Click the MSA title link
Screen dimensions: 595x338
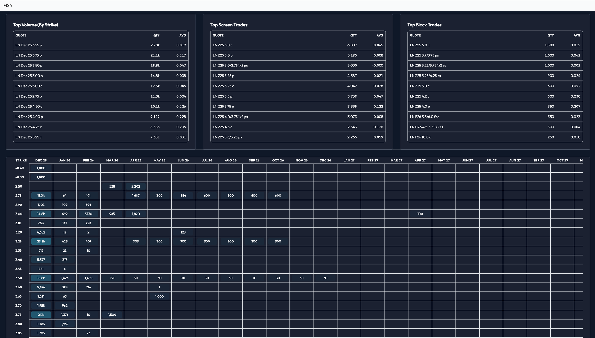click(8, 5)
